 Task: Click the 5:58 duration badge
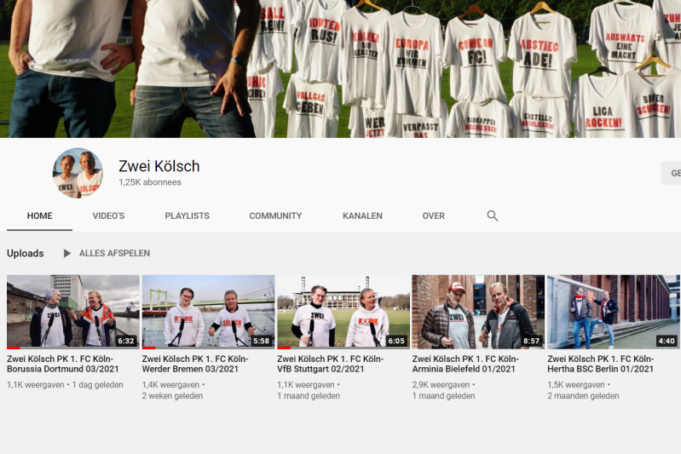point(261,341)
